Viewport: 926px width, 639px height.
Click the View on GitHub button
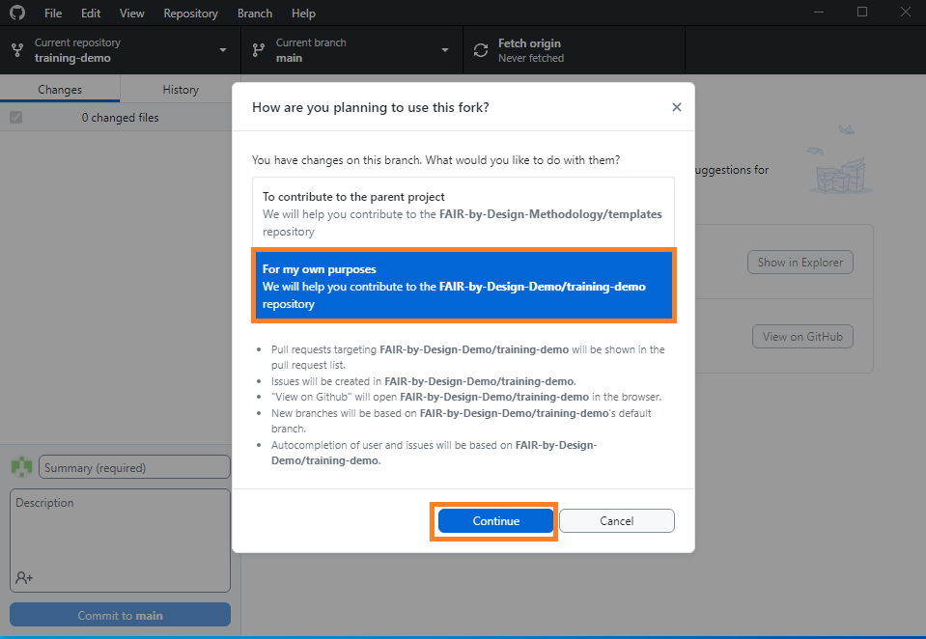click(801, 336)
